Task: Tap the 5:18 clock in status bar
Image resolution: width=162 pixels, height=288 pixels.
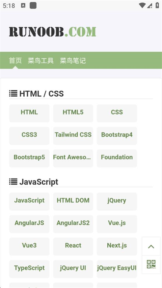Action: (x=9, y=6)
